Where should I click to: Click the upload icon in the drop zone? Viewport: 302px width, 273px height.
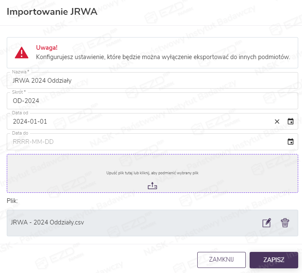click(152, 185)
